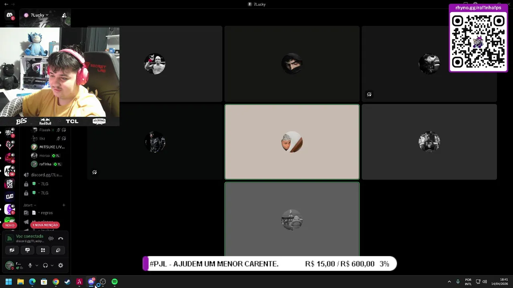
Task: Go forward with the right arrow
Action: pyautogui.click(x=13, y=4)
